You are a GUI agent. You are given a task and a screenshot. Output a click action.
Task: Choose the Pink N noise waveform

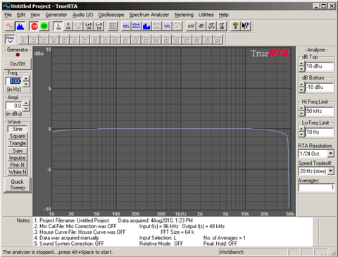point(18,165)
